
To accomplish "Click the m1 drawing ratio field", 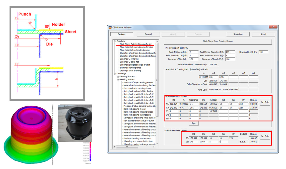I will [x=213, y=77].
